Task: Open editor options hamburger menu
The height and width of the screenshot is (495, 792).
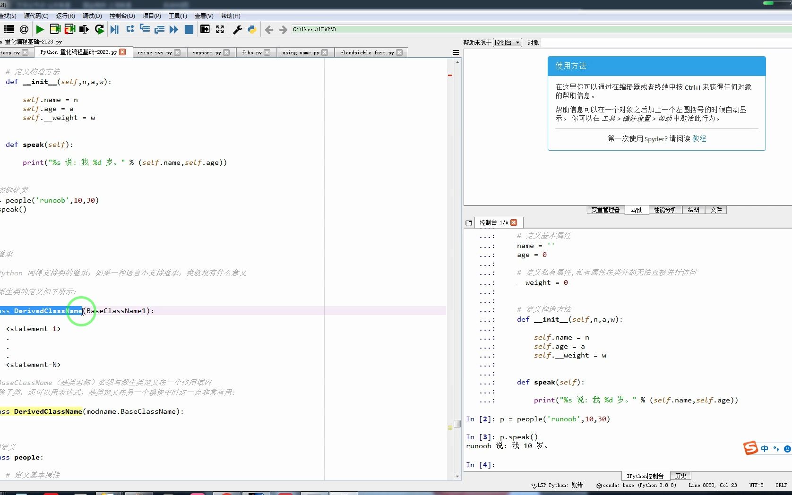Action: [456, 52]
